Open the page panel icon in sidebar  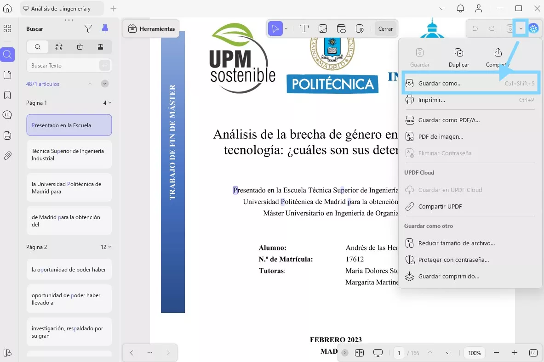pos(7,75)
